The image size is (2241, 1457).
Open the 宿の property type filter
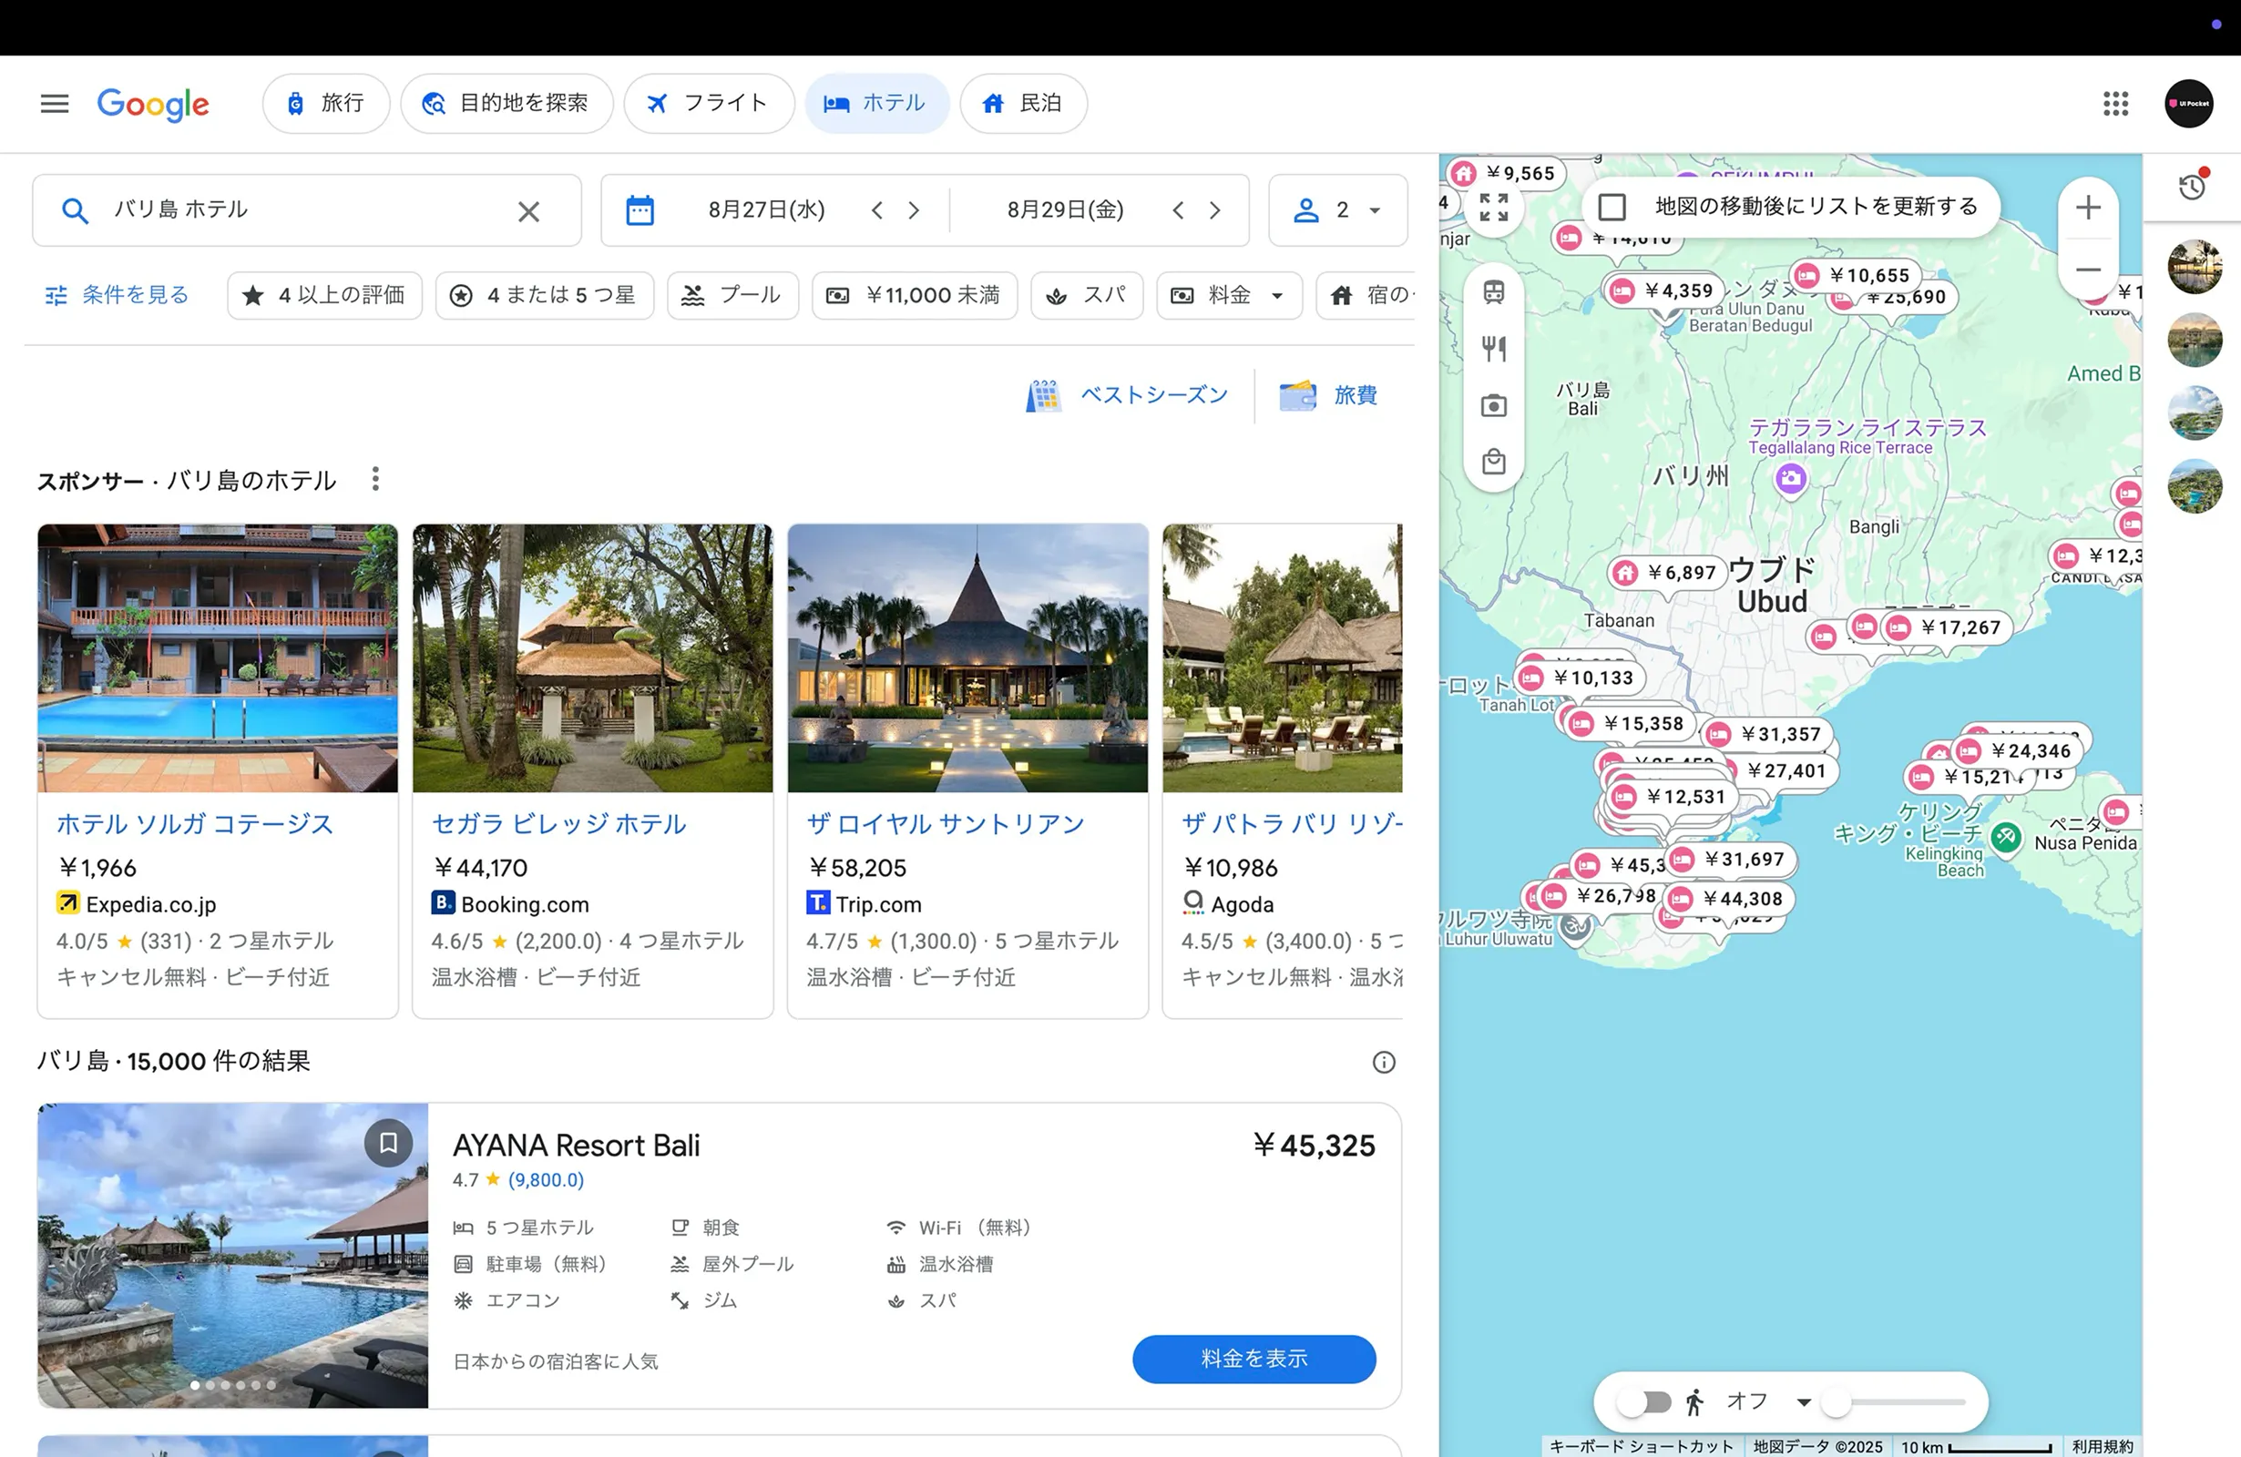tap(1366, 296)
